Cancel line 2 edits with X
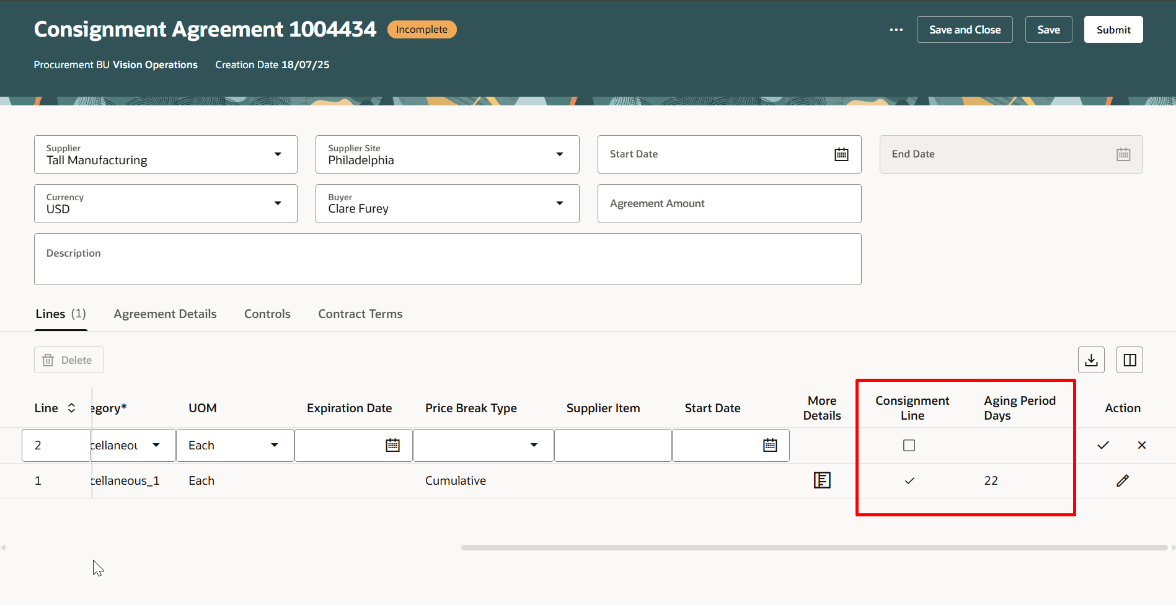Image resolution: width=1176 pixels, height=605 pixels. (x=1142, y=445)
